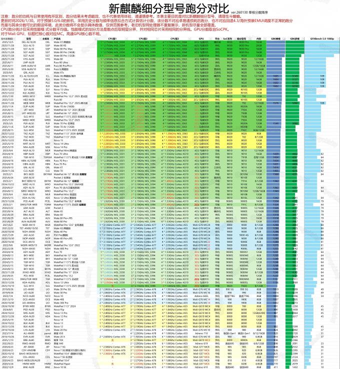Select the Mate 70 Air (16GB) cell
Viewport: 340px width, 369px height.
pyautogui.click(x=64, y=106)
